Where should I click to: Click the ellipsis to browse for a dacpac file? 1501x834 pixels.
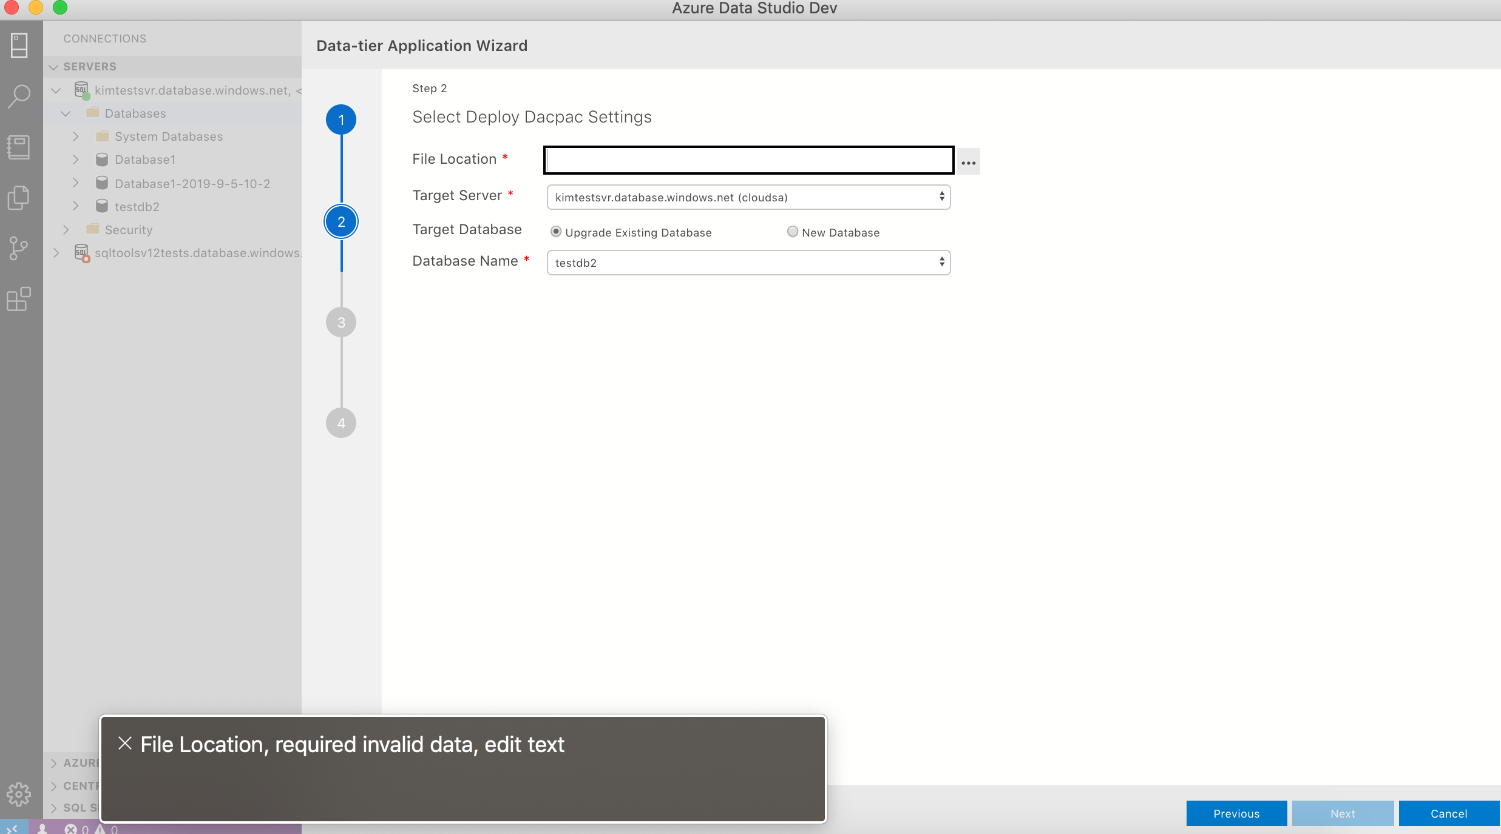967,161
